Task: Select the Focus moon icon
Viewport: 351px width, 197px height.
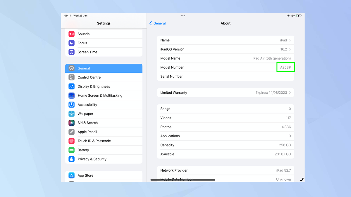Action: pos(71,43)
